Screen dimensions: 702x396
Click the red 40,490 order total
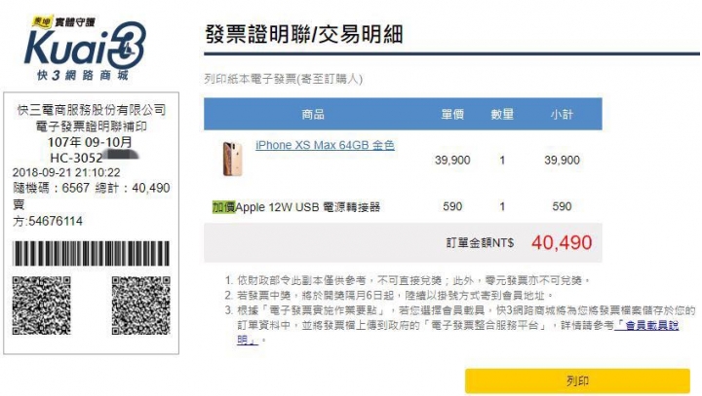562,242
